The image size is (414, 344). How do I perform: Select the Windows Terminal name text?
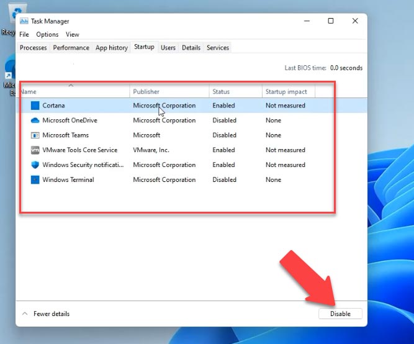pos(68,179)
